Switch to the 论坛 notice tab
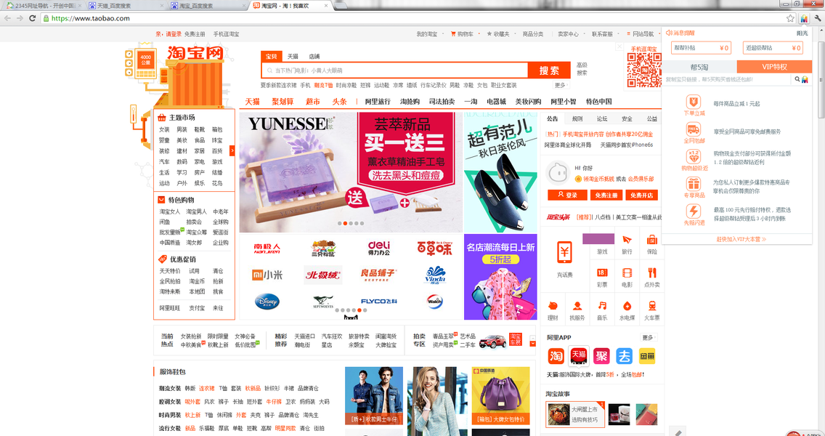 click(602, 118)
